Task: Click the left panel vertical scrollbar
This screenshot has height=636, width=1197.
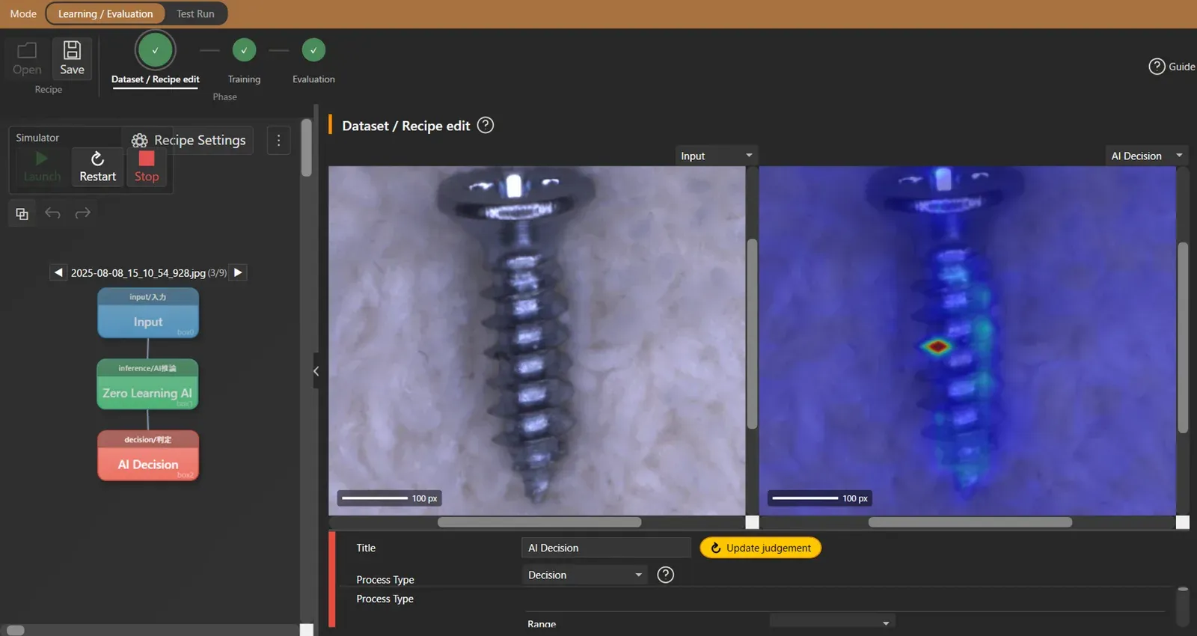Action: pos(306,147)
